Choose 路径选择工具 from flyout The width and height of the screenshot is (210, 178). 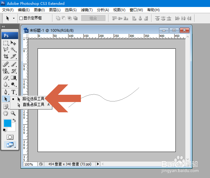[31, 99]
